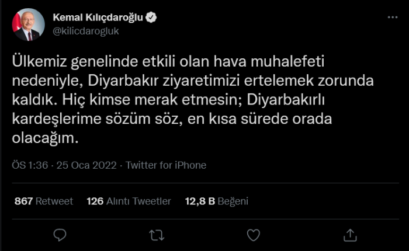Show the 126 Alıntı Tweetler list
409x251 pixels.
[129, 201]
